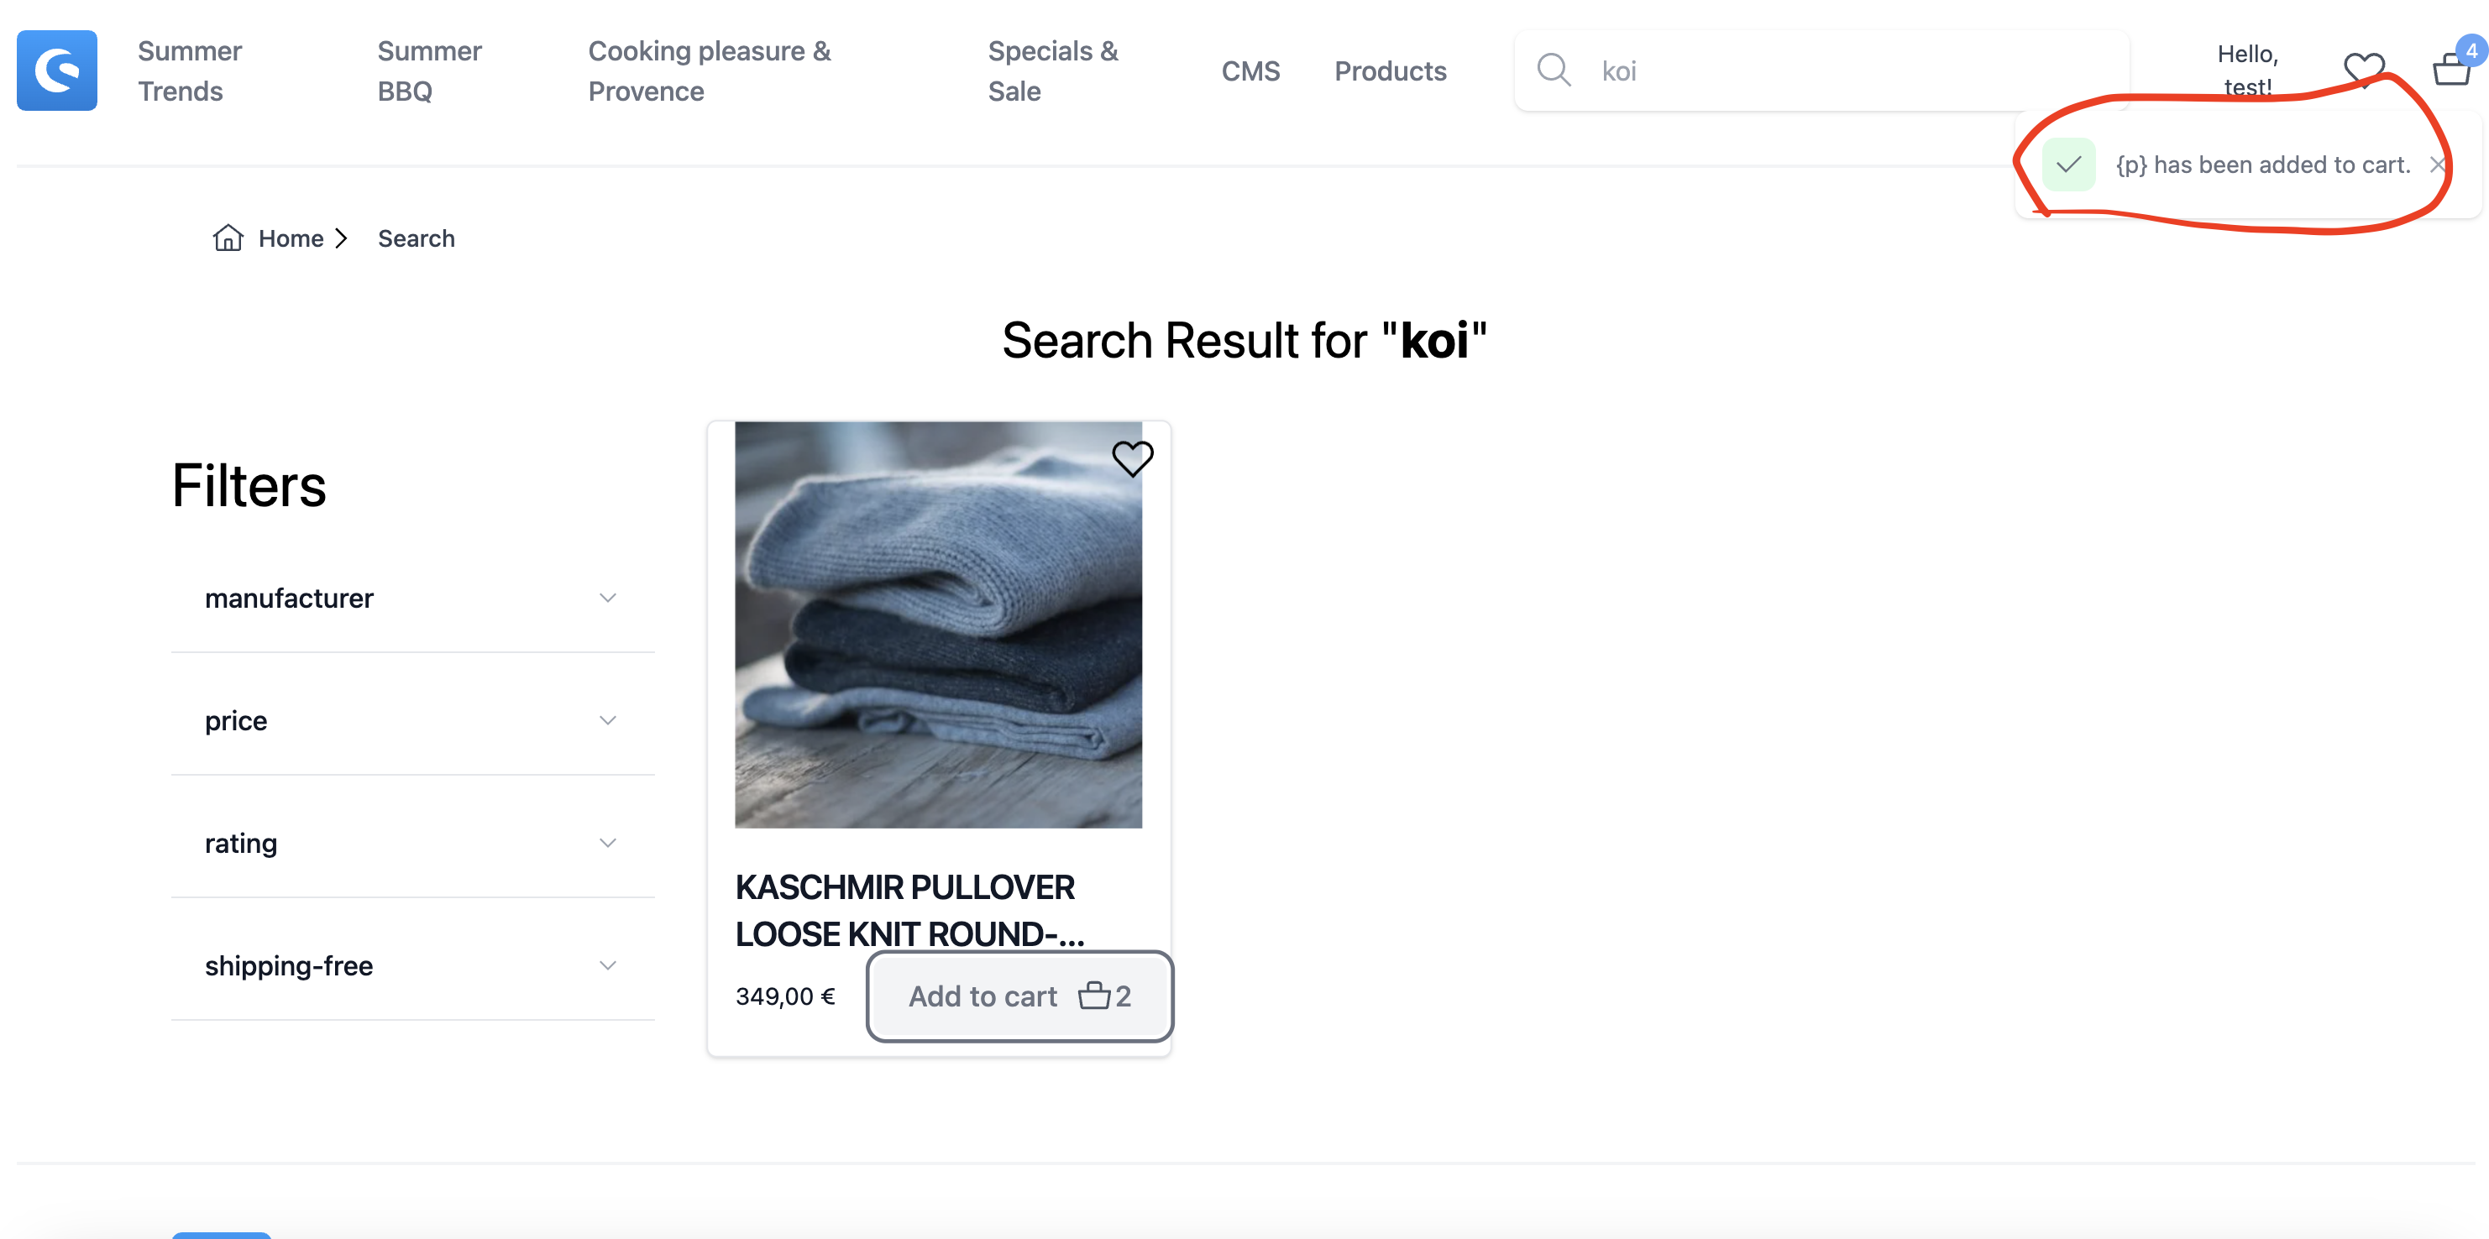Click the home icon in the breadcrumb
Viewport: 2489px width, 1239px height.
pyautogui.click(x=227, y=238)
